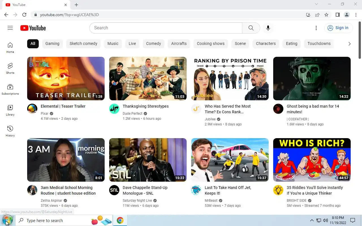The height and width of the screenshot is (226, 362).
Task: Click the Sign in button
Action: [x=338, y=28]
